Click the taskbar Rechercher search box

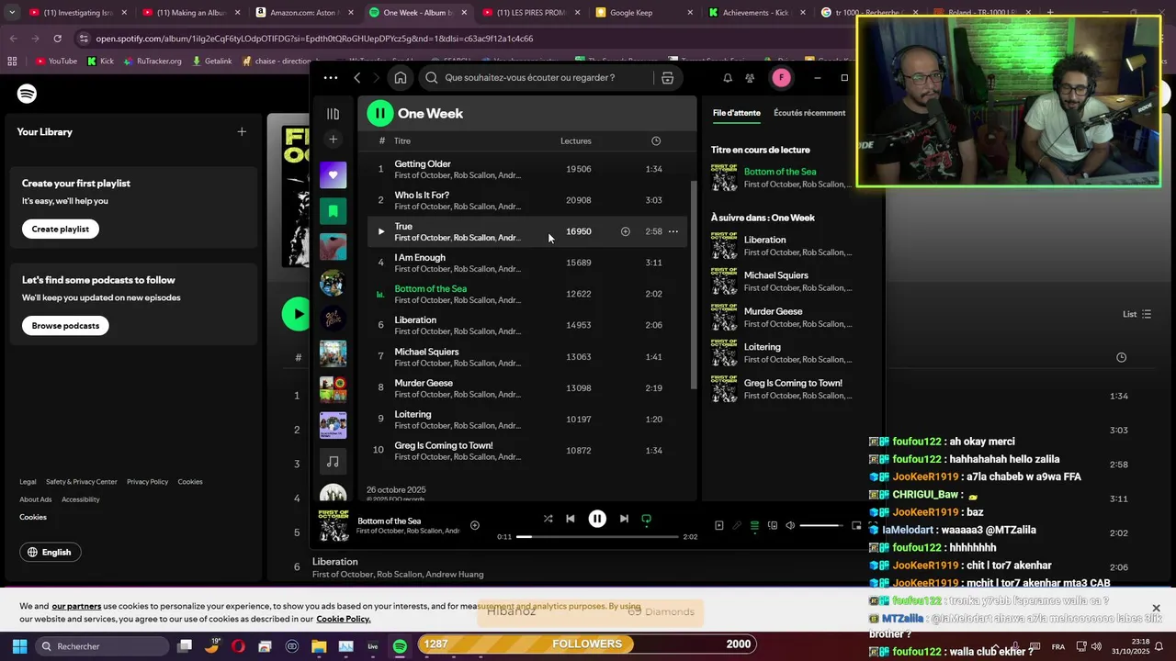(102, 646)
